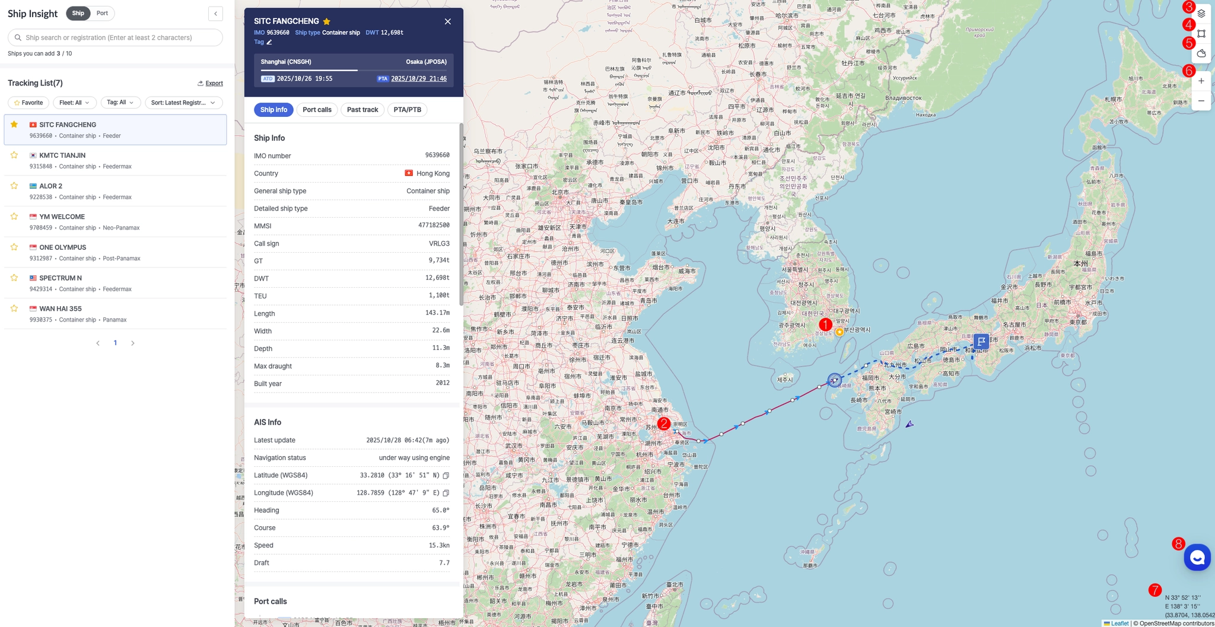Screen dimensions: 1215x627
Task: Open the Sort: Latest Registration dropdown
Action: click(183, 103)
